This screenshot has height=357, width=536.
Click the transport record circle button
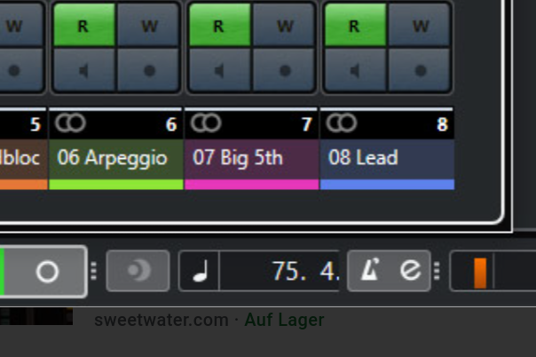pos(47,272)
